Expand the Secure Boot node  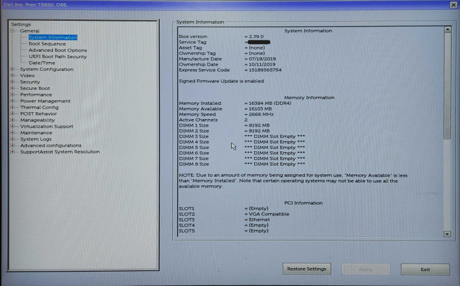[x=13, y=88]
